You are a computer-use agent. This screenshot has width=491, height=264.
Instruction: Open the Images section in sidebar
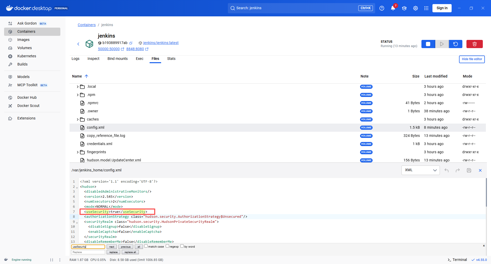tap(23, 40)
